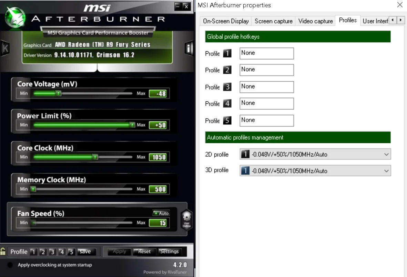The width and height of the screenshot is (407, 277).
Task: Click the MSI Afterburner dragon logo
Action: [x=15, y=17]
